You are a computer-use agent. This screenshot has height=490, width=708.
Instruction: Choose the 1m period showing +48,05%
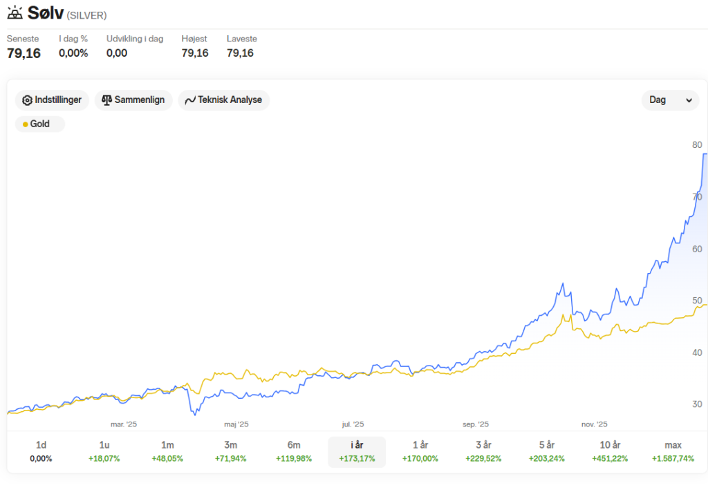click(x=167, y=452)
